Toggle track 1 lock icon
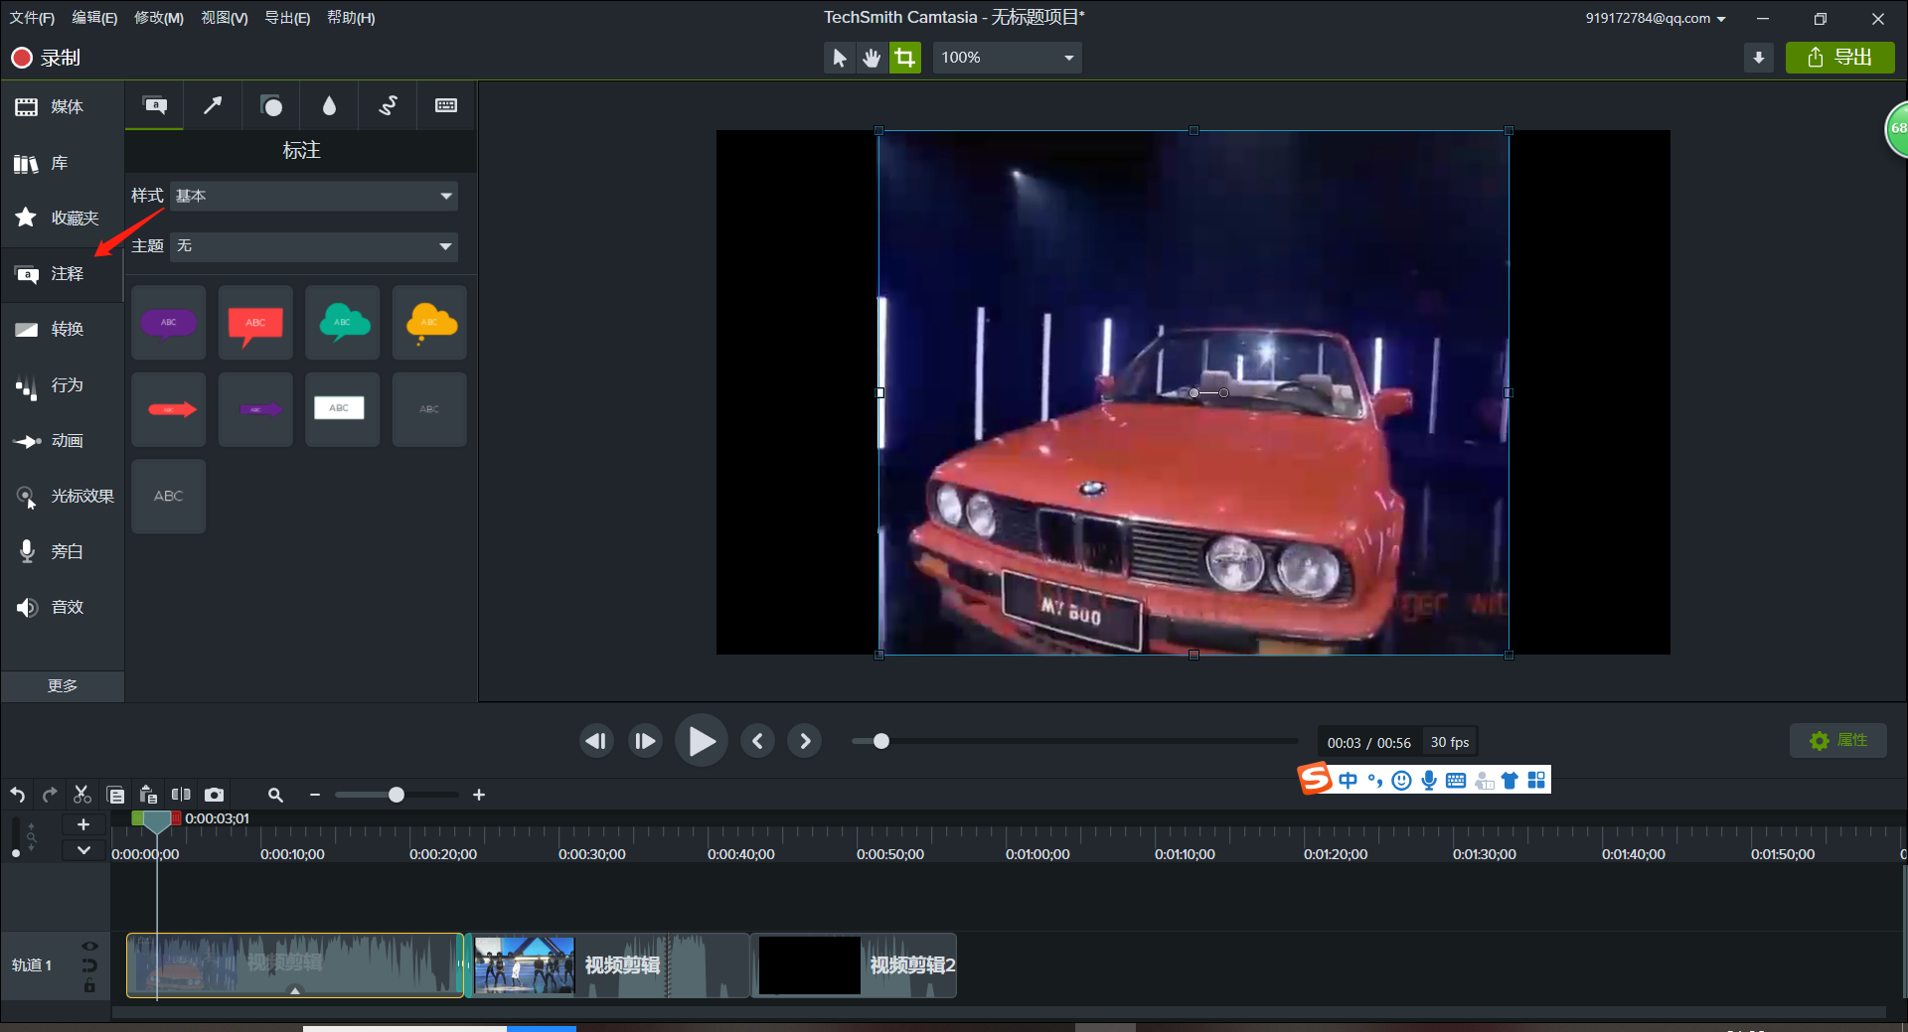 [89, 985]
